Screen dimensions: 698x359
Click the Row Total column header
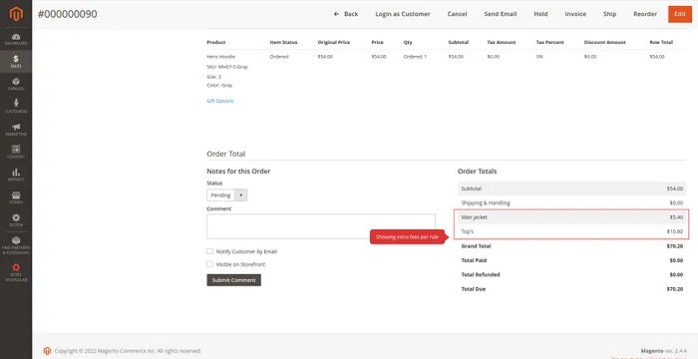click(661, 42)
